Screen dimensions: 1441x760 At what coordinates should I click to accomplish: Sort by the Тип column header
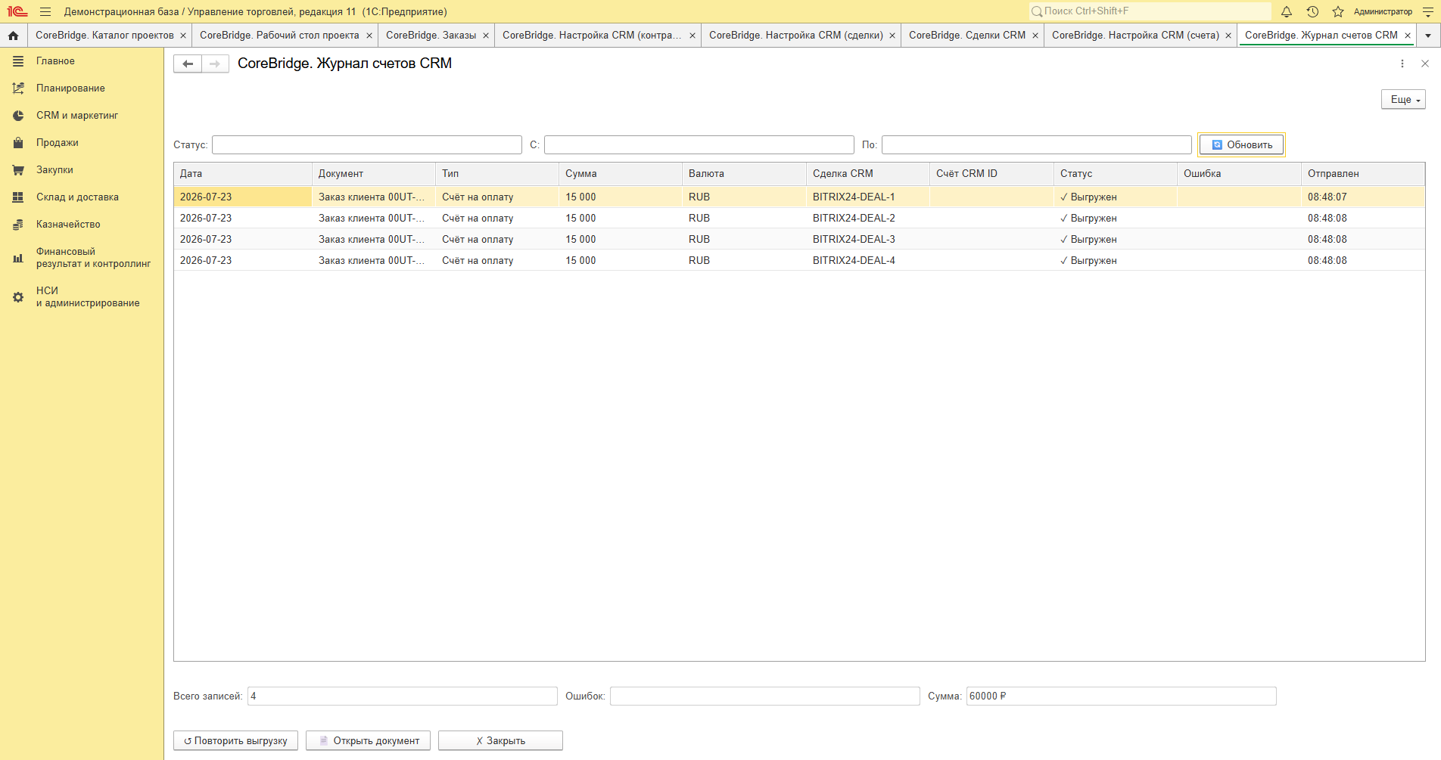[497, 174]
